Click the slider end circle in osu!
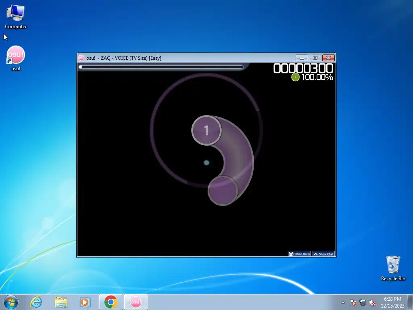This screenshot has height=310, width=413. pyautogui.click(x=223, y=191)
